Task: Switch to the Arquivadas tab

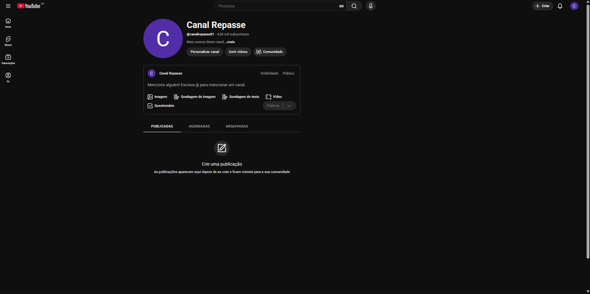Action: pos(237,126)
